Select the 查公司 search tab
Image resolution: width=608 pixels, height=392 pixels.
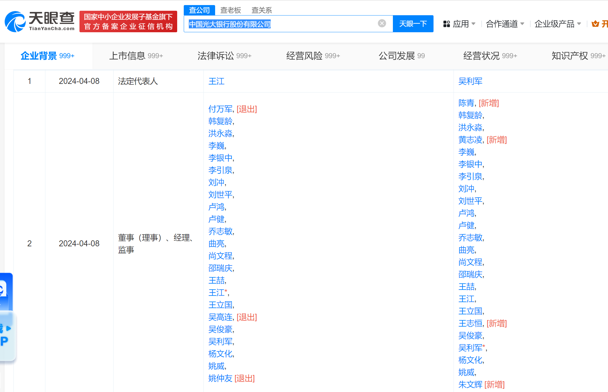(x=199, y=10)
